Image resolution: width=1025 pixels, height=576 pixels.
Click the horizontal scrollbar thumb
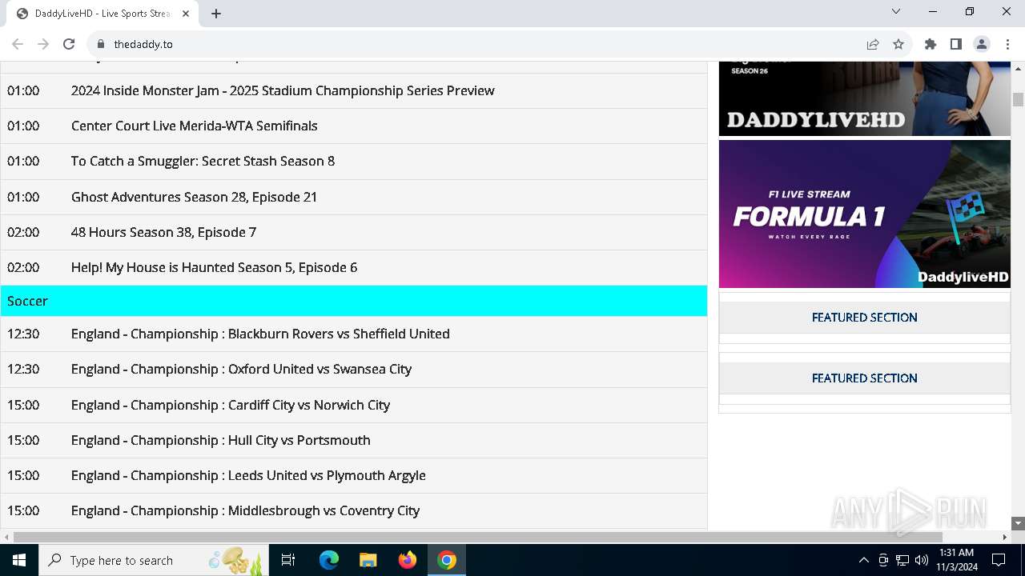[x=477, y=537]
